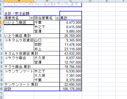Click the cell with value 7,381,500
Screen dimensions: 127x99
click(71, 76)
